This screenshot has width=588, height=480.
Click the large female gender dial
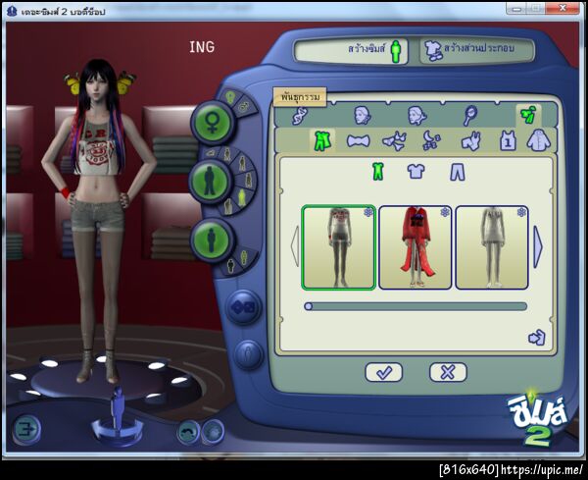pos(213,123)
